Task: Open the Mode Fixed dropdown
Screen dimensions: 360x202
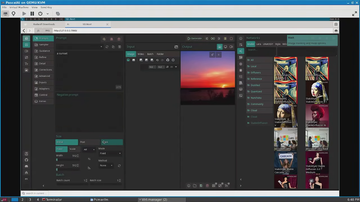Action: (110, 153)
